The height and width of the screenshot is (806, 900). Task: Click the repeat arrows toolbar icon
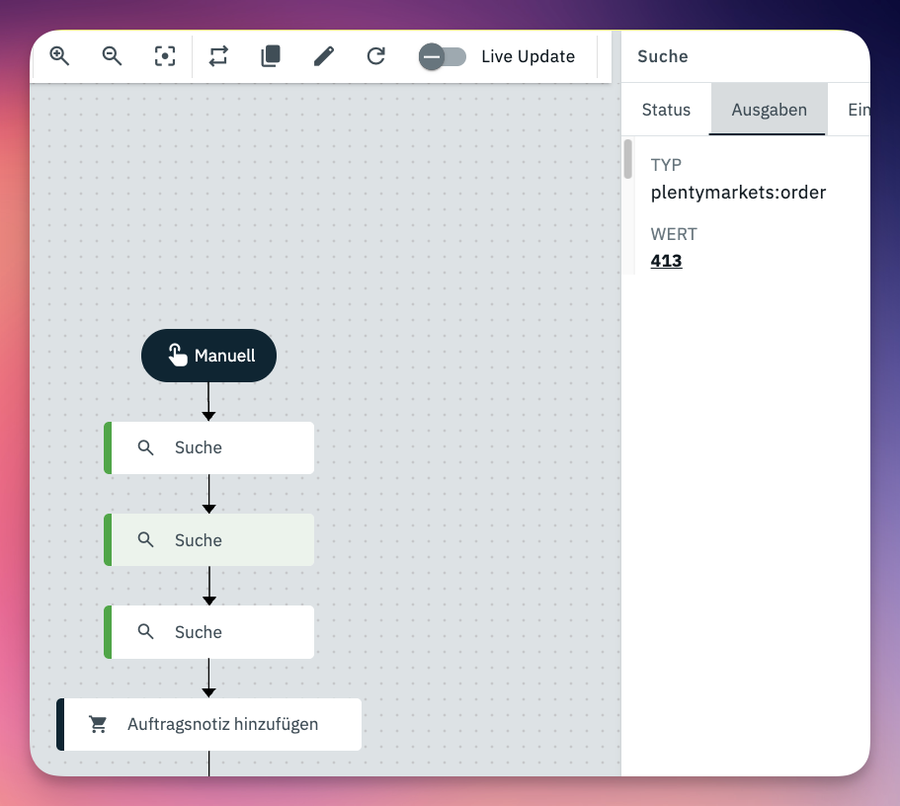point(218,56)
